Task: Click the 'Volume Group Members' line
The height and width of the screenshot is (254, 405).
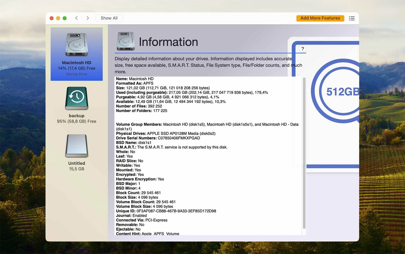Action: coord(207,127)
